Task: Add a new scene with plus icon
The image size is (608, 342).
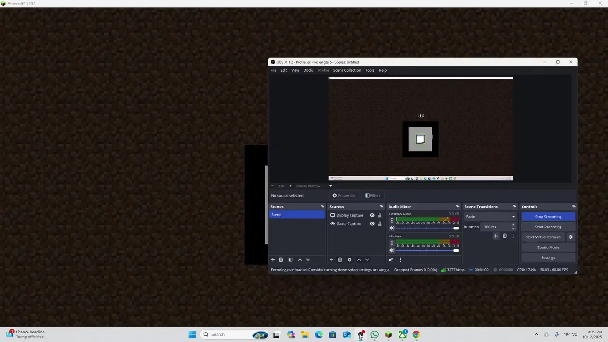Action: coord(273,260)
